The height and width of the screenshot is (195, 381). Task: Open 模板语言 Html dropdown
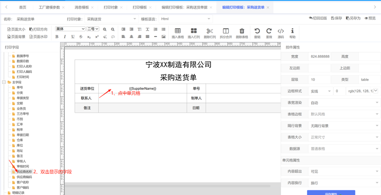tap(185, 19)
